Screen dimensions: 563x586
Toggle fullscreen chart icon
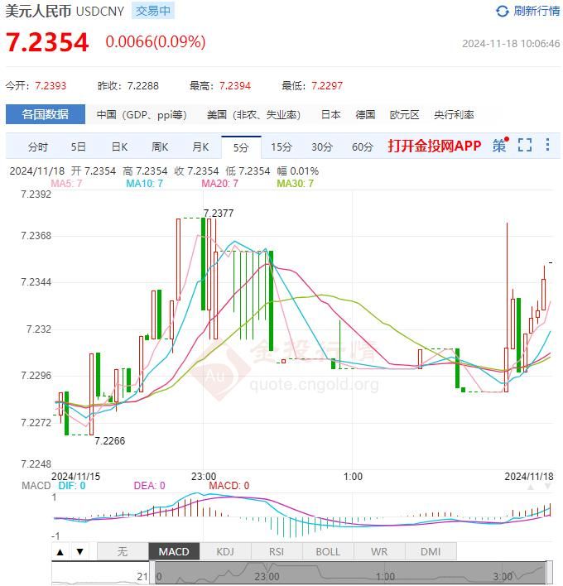(x=525, y=145)
